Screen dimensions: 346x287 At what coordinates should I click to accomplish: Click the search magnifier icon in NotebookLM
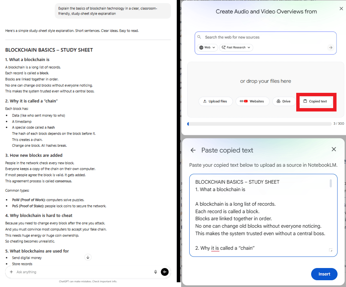point(199,37)
